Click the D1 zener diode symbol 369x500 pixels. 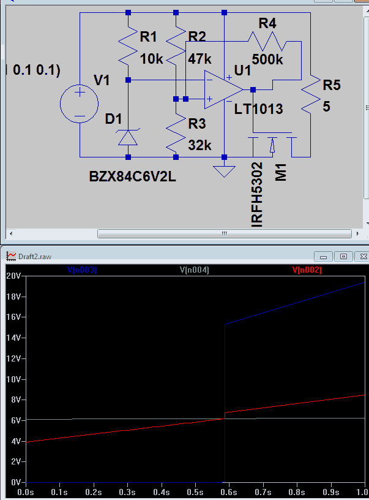coord(128,137)
